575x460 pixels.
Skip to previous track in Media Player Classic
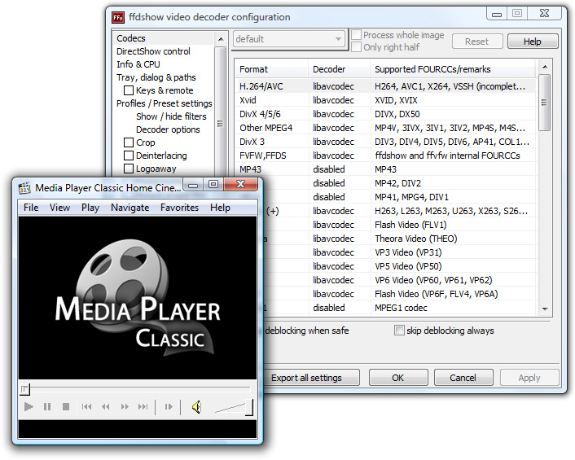[x=87, y=407]
